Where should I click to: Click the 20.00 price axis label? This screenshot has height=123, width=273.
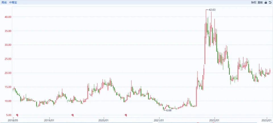coord(8,73)
